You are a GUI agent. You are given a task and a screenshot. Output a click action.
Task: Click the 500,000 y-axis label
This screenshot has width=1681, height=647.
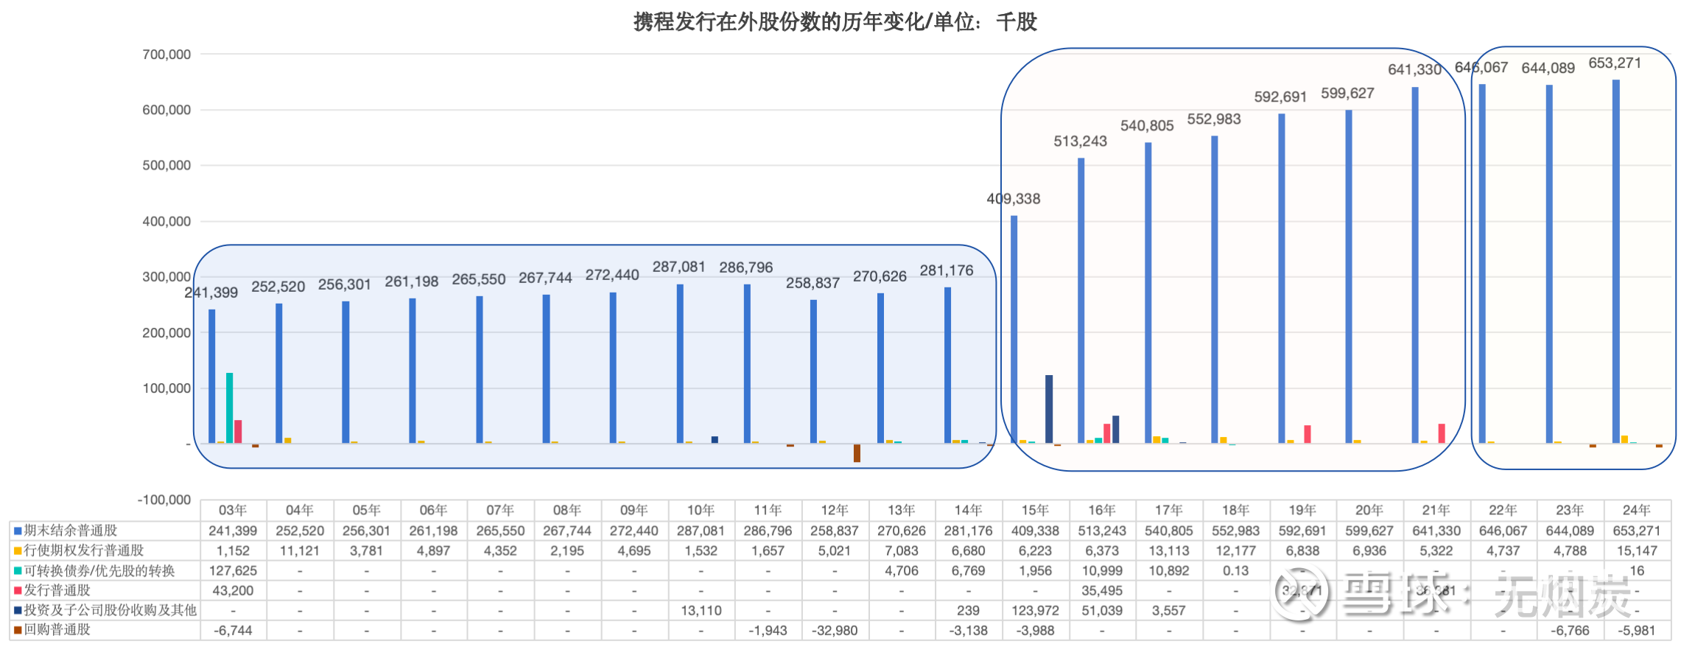click(166, 166)
